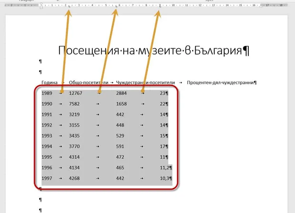Click the percentage 14 in the 1991 row
Image resolution: width=295 pixels, height=213 pixels.
click(x=163, y=114)
